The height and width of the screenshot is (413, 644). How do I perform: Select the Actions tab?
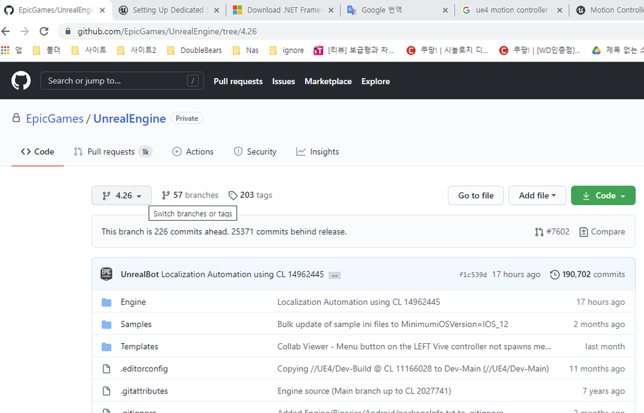(x=192, y=151)
